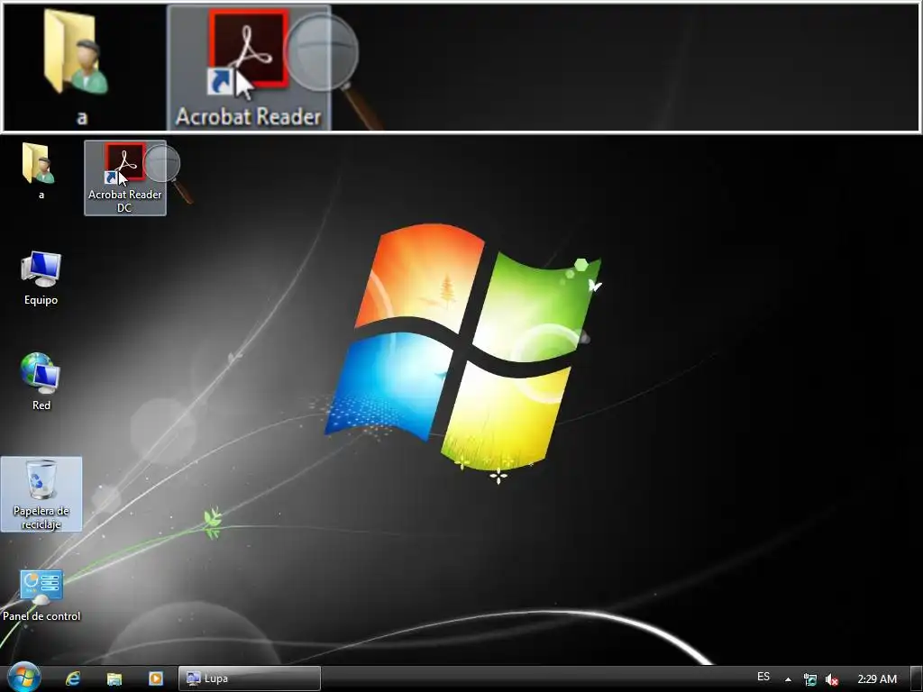923x692 pixels.
Task: Open the 2:29 AM clock
Action: point(877,679)
